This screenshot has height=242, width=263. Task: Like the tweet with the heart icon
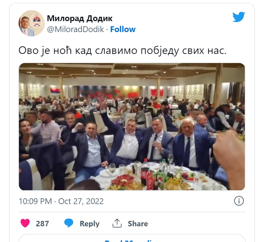[x=25, y=223]
